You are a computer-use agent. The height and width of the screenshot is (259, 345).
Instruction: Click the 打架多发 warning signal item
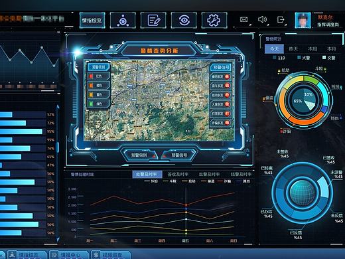tap(220, 114)
